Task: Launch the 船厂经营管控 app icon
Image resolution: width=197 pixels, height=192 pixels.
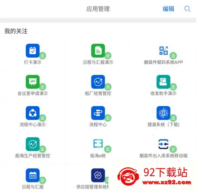Action: pyautogui.click(x=98, y=82)
